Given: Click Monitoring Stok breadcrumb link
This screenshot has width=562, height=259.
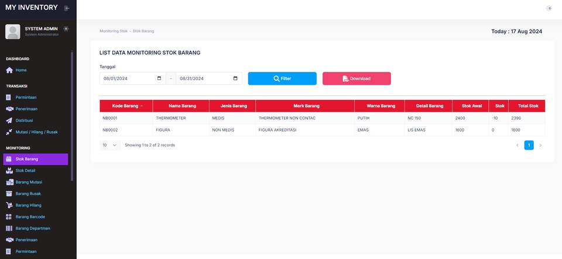Looking at the screenshot, I should pyautogui.click(x=114, y=31).
